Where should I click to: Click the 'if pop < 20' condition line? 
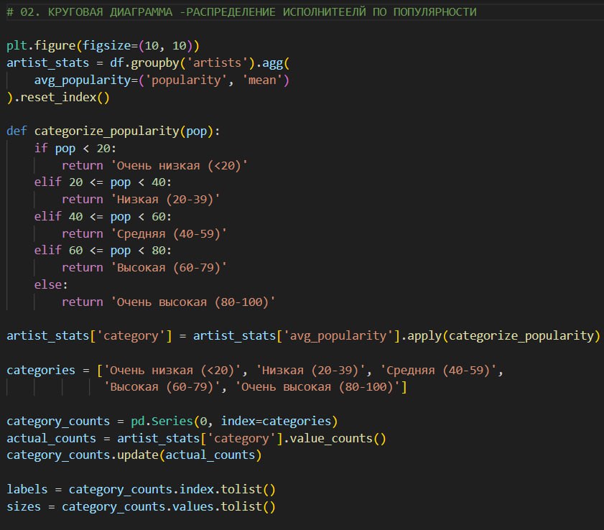[x=70, y=149]
